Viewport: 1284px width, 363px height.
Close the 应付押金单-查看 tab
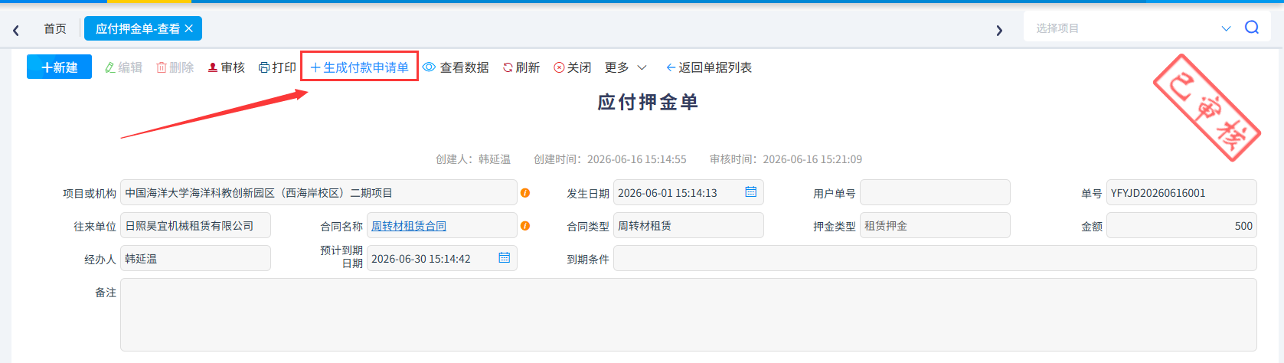189,28
